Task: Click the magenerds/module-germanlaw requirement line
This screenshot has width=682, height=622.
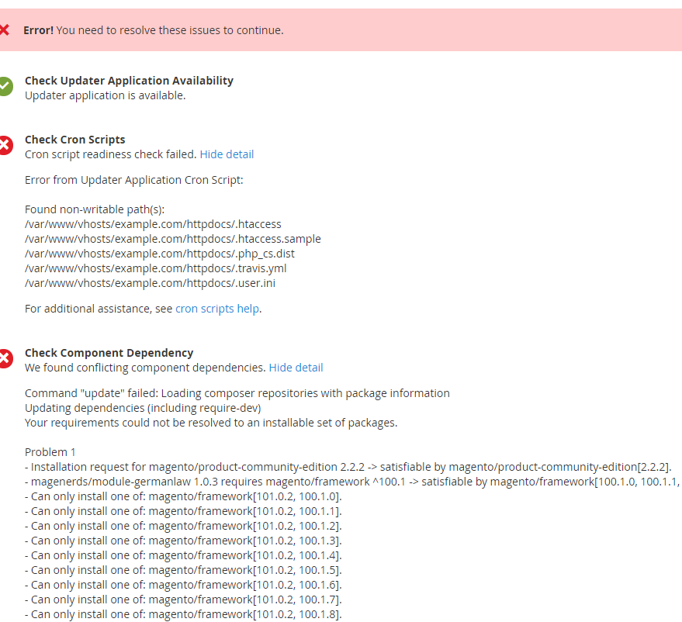Action: pos(349,482)
